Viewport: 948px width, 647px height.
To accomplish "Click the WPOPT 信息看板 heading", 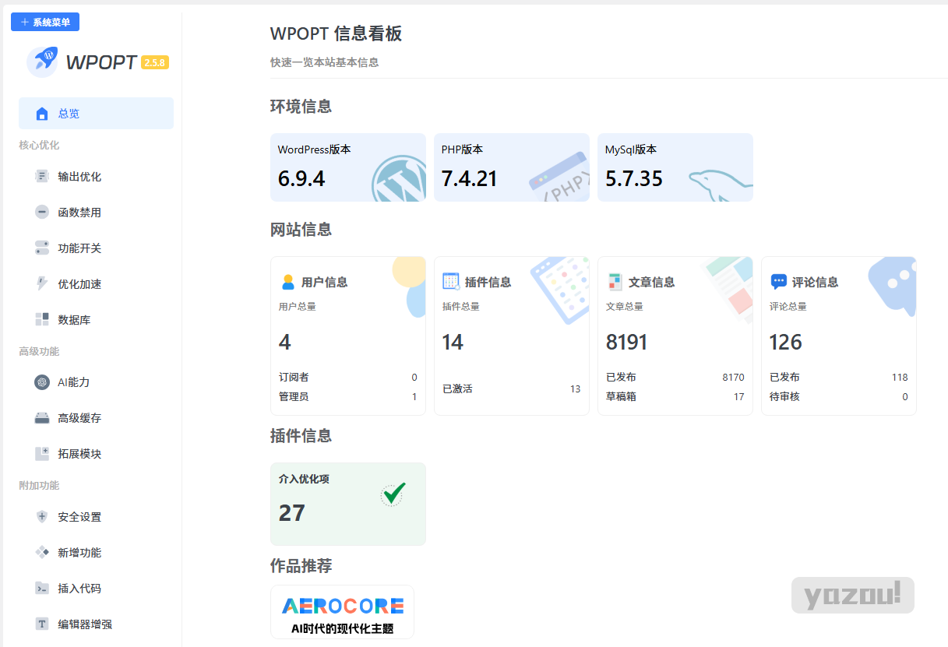I will click(337, 33).
